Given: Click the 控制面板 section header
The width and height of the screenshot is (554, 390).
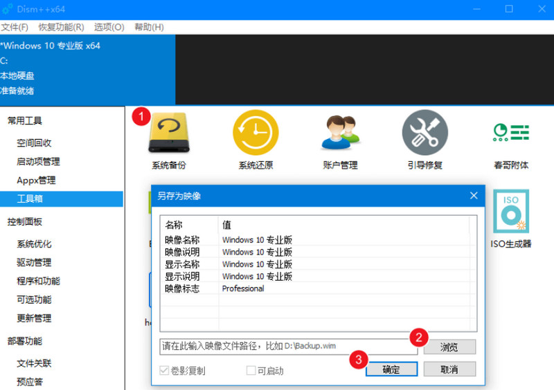Looking at the screenshot, I should pyautogui.click(x=25, y=222).
